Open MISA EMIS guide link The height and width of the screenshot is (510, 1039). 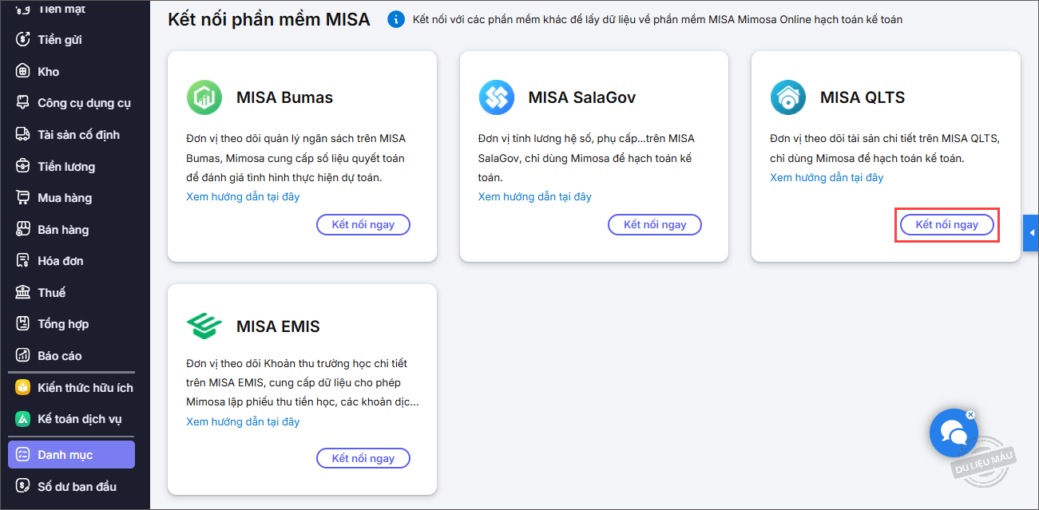point(243,421)
